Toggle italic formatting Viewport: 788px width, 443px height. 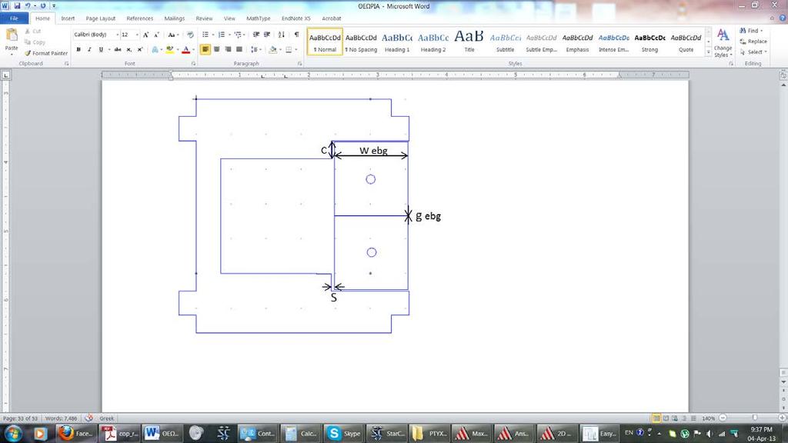point(89,49)
